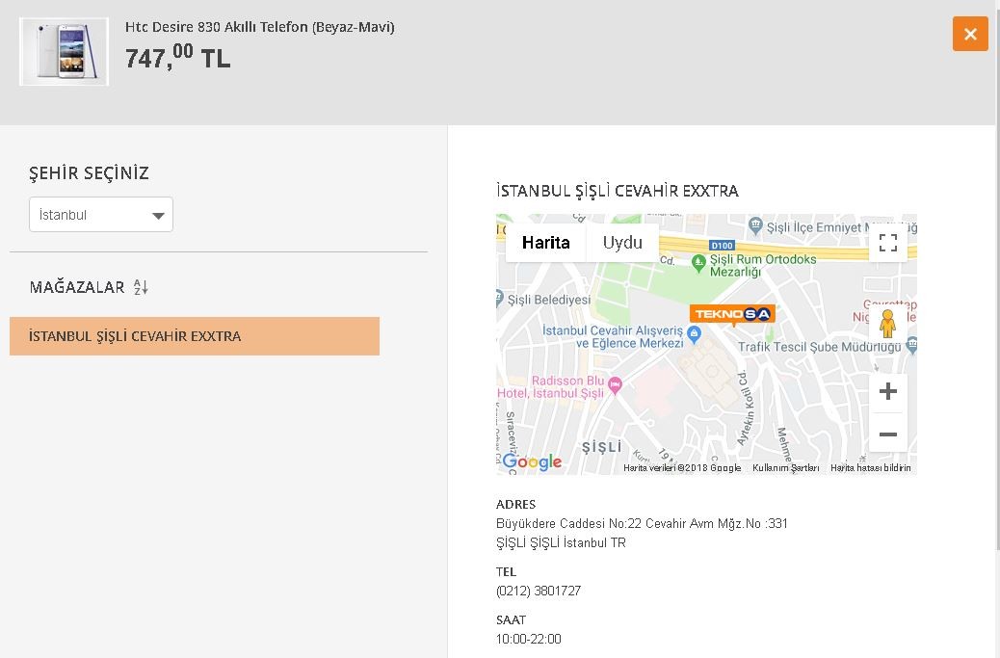Switch map to Harita view
This screenshot has height=658, width=1000.
tap(545, 242)
